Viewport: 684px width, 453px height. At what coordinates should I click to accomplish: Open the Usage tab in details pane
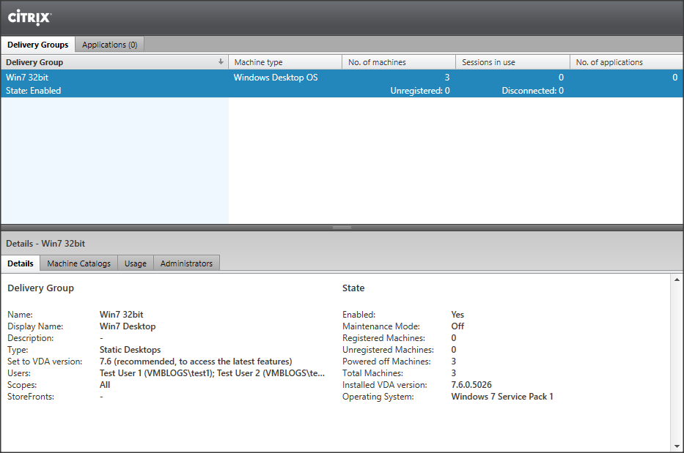point(135,263)
